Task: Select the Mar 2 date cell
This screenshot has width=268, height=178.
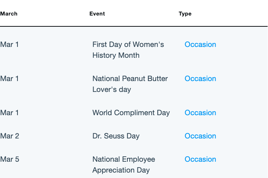Action: coord(10,136)
